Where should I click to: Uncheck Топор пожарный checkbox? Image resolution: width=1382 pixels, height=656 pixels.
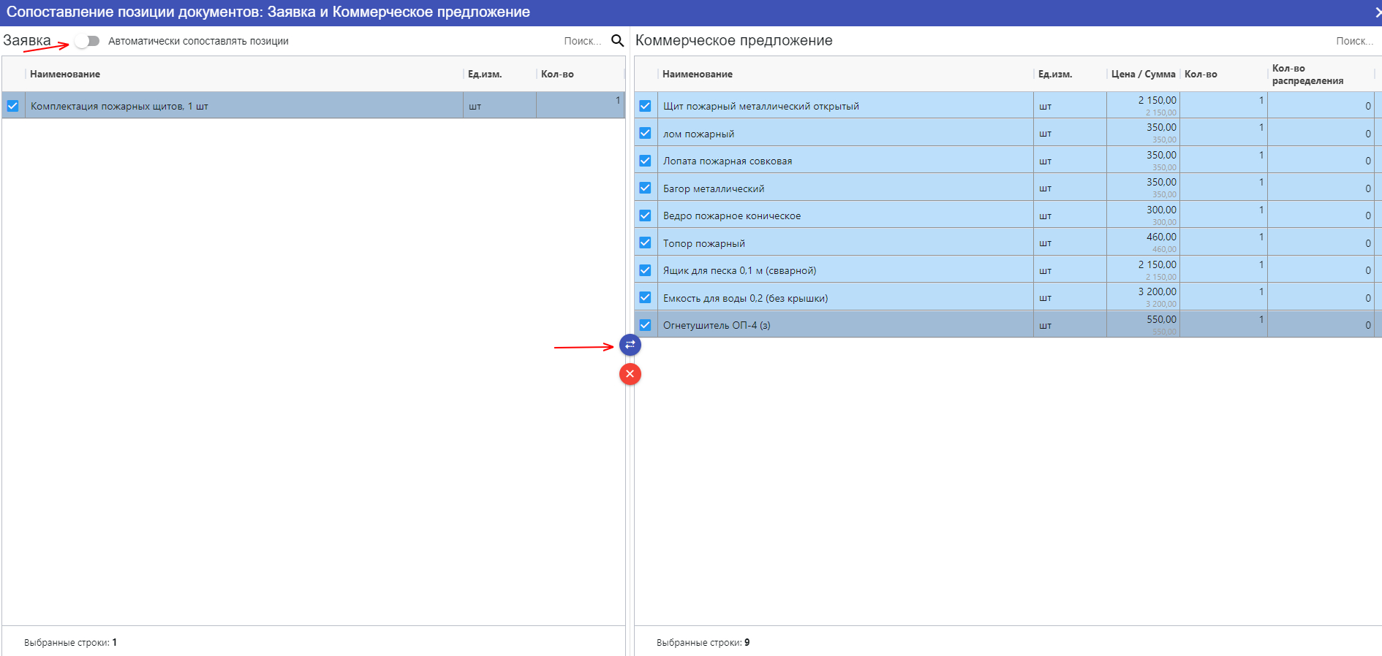[645, 243]
